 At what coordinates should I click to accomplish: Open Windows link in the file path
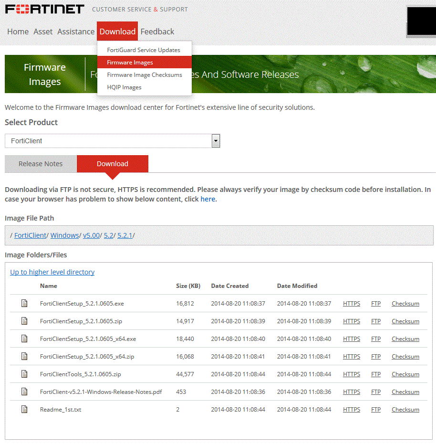coord(64,235)
